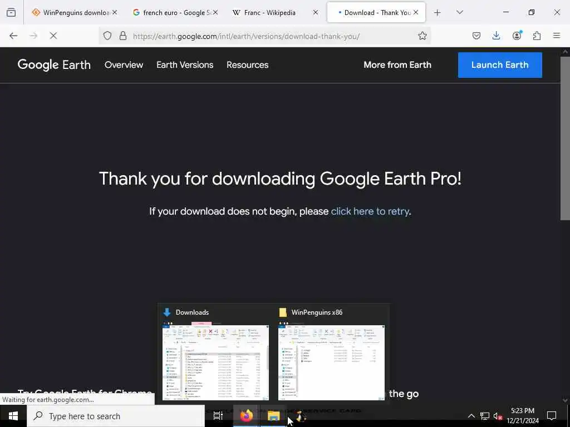Screen dimensions: 570x427
Task: Open the extensions puzzle icon
Action: click(537, 36)
